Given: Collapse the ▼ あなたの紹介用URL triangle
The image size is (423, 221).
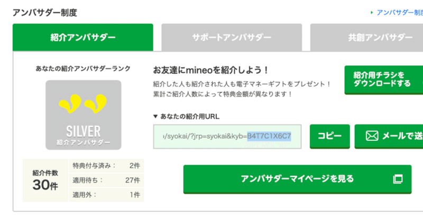Looking at the screenshot, I should [155, 116].
